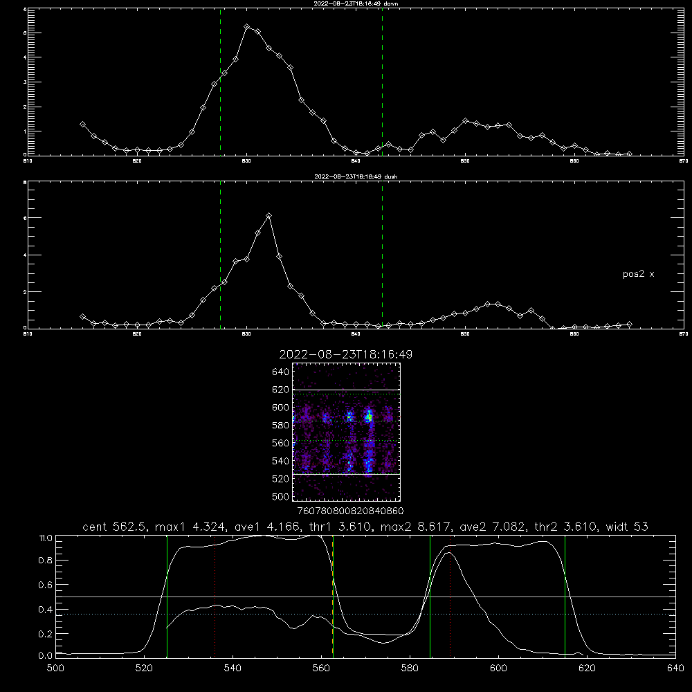Click the dusk plot title text
692x692 pixels.
coord(356,176)
